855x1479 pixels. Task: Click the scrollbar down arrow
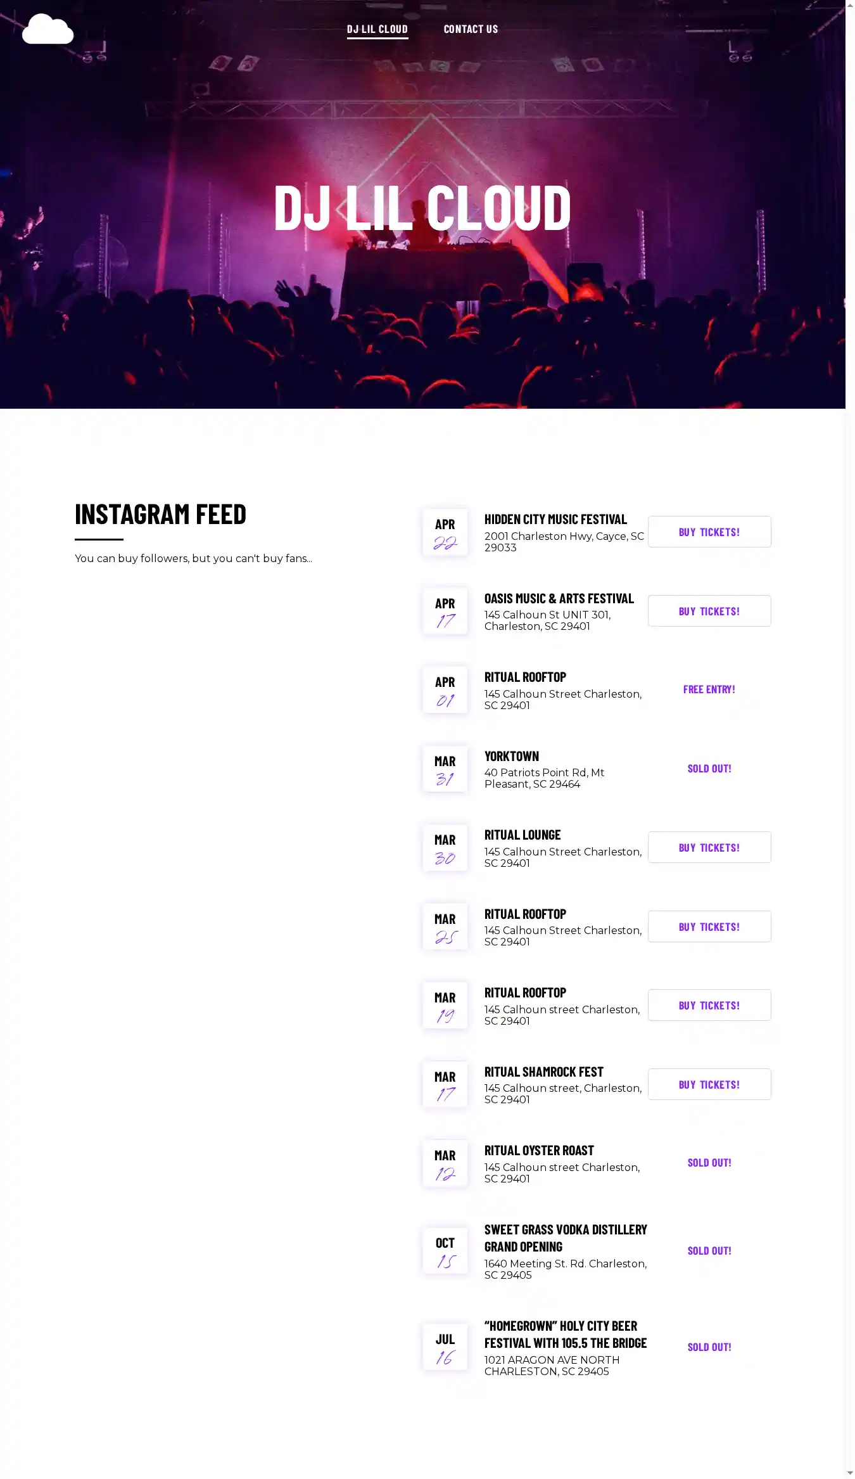click(x=849, y=1473)
